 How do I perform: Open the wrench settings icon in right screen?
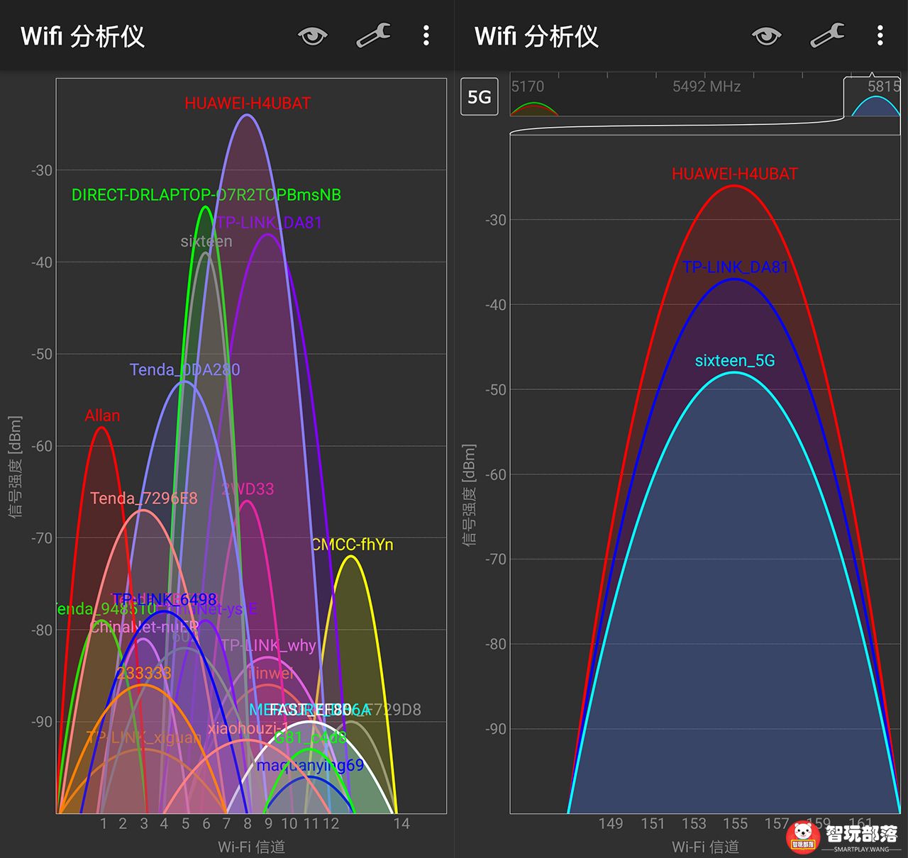827,35
